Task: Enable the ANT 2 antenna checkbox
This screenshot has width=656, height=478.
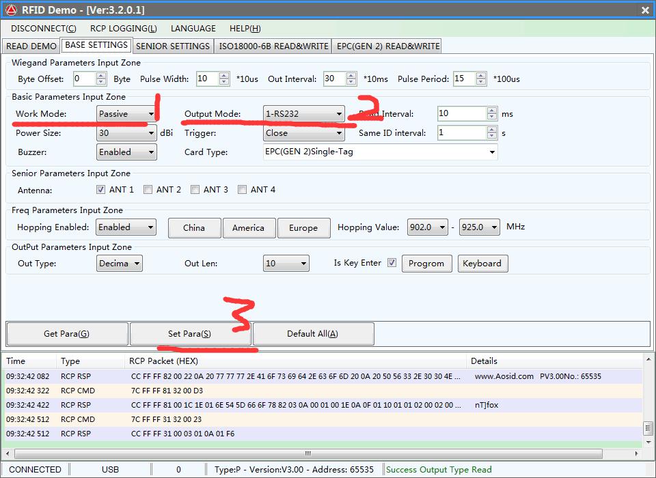Action: tap(148, 190)
